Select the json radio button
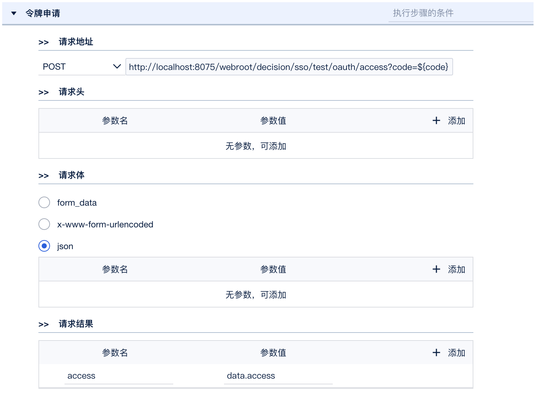535x396 pixels. (44, 246)
